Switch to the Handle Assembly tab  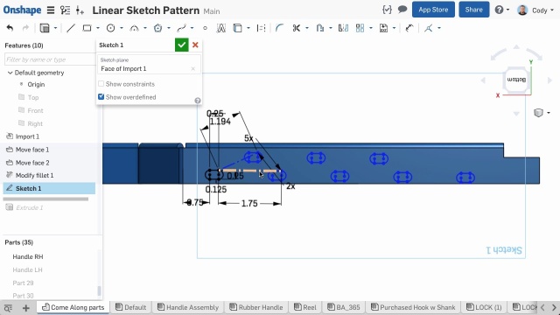[188, 307]
